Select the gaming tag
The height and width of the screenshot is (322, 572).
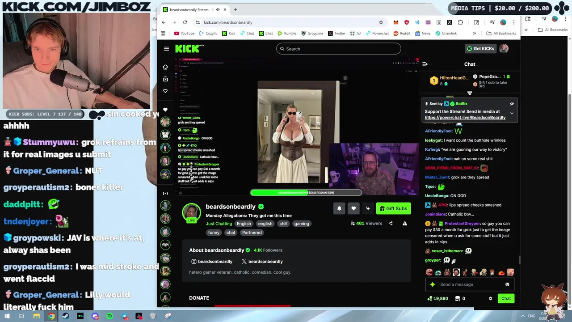tap(302, 224)
